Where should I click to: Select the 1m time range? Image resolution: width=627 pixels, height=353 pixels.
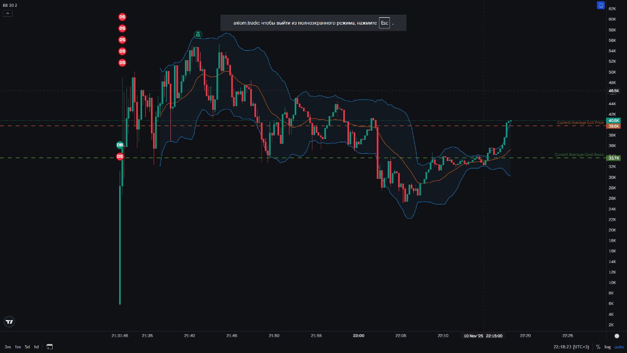(18, 347)
